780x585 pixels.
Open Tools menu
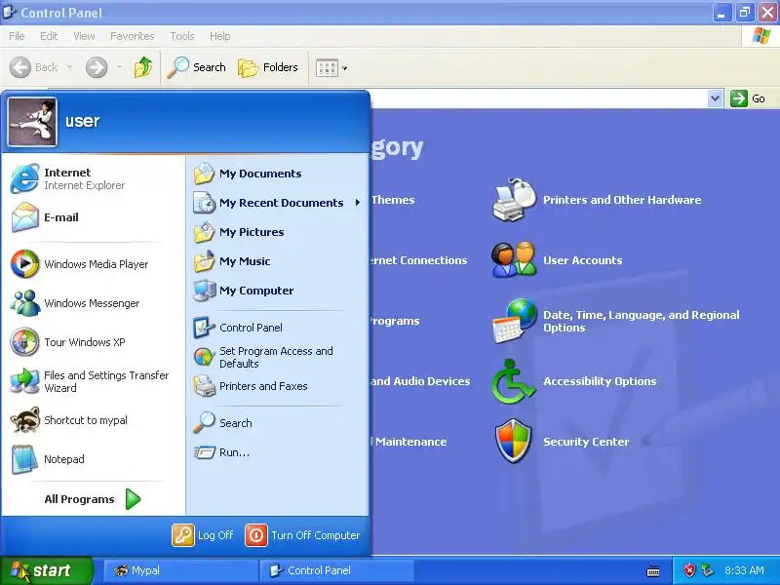click(x=182, y=36)
